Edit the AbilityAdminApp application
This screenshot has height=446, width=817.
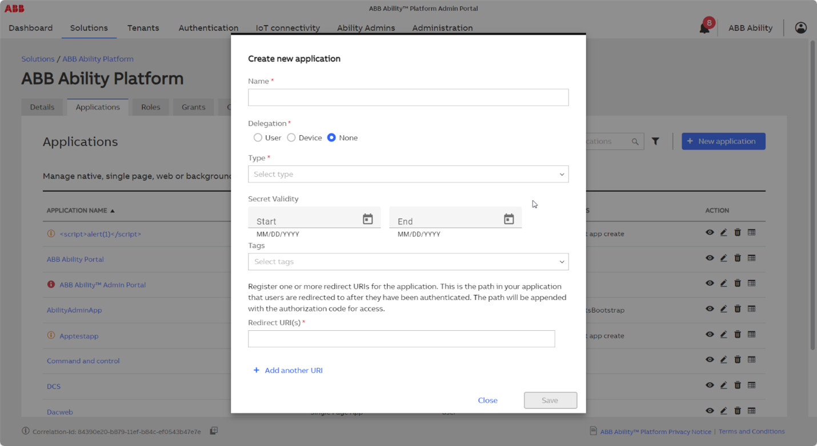pyautogui.click(x=723, y=309)
